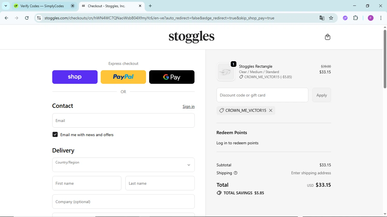This screenshot has width=387, height=217.
Task: Uncheck Email me with news and offers
Action: (55, 135)
